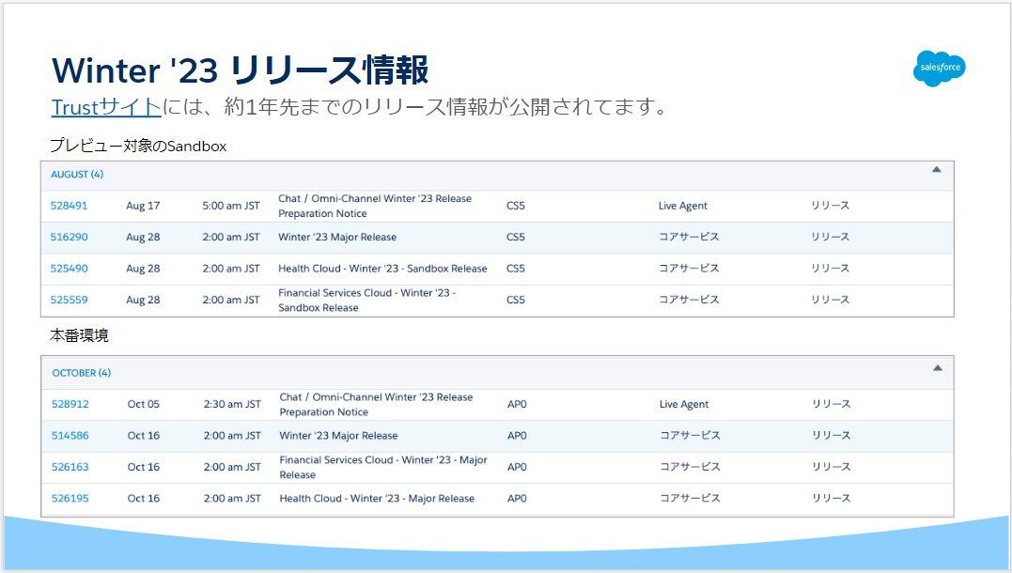The height and width of the screenshot is (573, 1012).
Task: Click the Salesforce cloud logo
Action: tap(939, 69)
